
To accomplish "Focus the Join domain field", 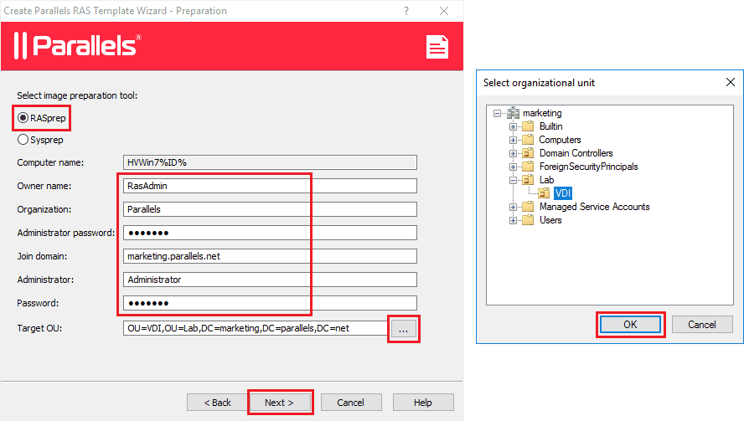I will click(270, 256).
